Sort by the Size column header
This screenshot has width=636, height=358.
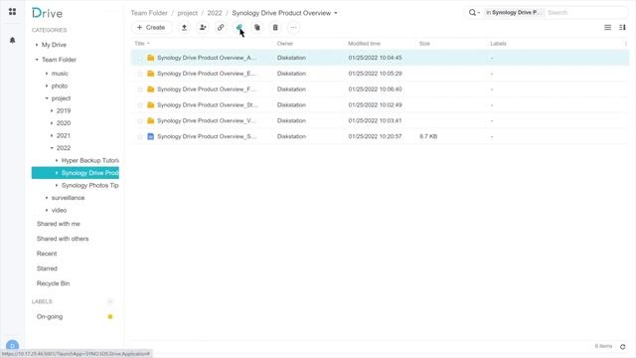424,44
